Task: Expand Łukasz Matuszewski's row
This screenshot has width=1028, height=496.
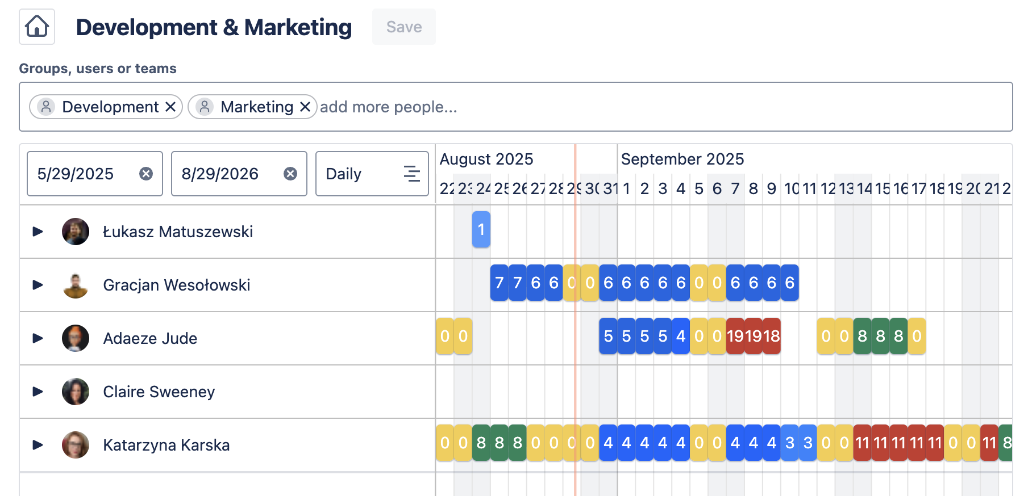Action: pyautogui.click(x=38, y=232)
